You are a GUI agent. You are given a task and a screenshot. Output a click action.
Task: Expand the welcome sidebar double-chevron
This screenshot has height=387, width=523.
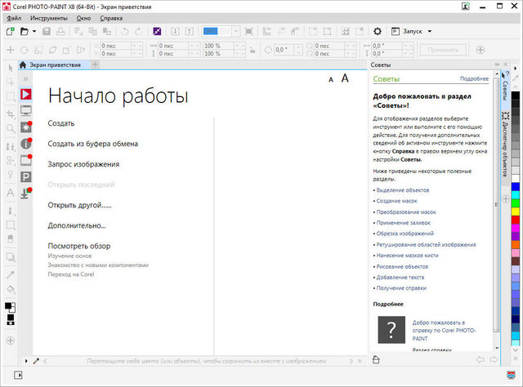pyautogui.click(x=25, y=80)
